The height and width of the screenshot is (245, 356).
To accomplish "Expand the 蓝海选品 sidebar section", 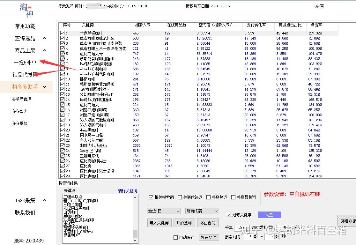I will coord(45,38).
